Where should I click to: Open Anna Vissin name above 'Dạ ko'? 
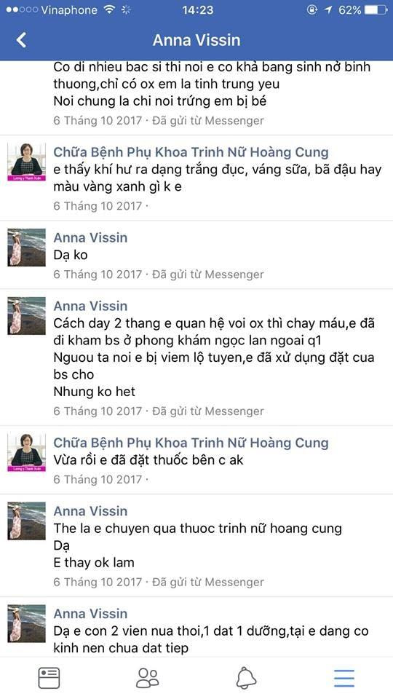point(90,237)
